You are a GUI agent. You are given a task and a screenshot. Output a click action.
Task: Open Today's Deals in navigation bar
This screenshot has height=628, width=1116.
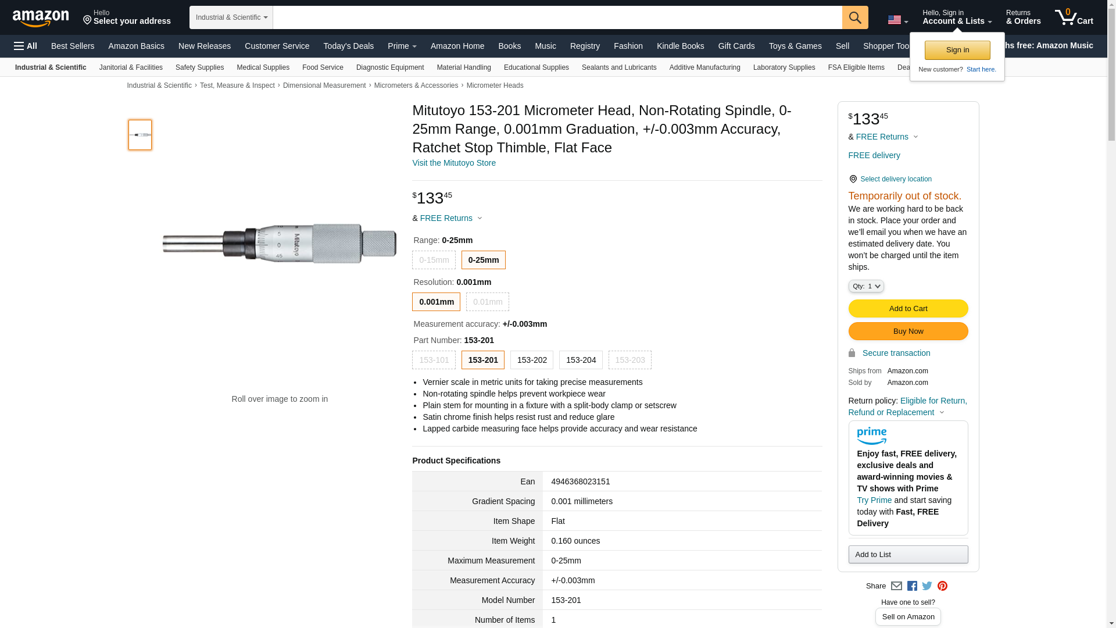(x=348, y=46)
